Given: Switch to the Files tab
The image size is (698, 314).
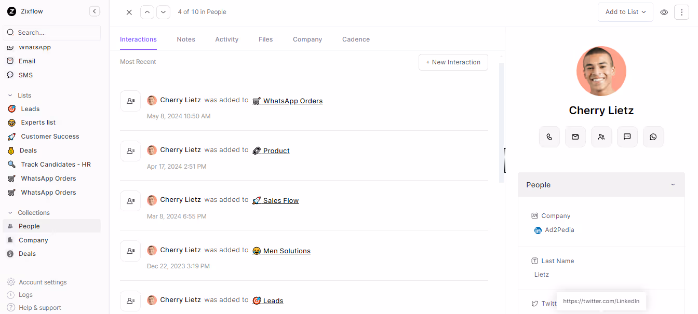Looking at the screenshot, I should click(265, 39).
